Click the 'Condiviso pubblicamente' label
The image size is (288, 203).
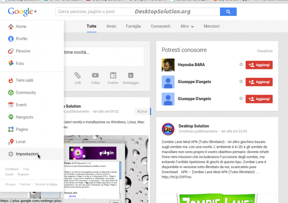(198, 131)
